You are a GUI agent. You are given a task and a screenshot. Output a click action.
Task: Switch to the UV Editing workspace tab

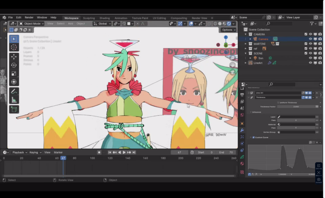[159, 18]
